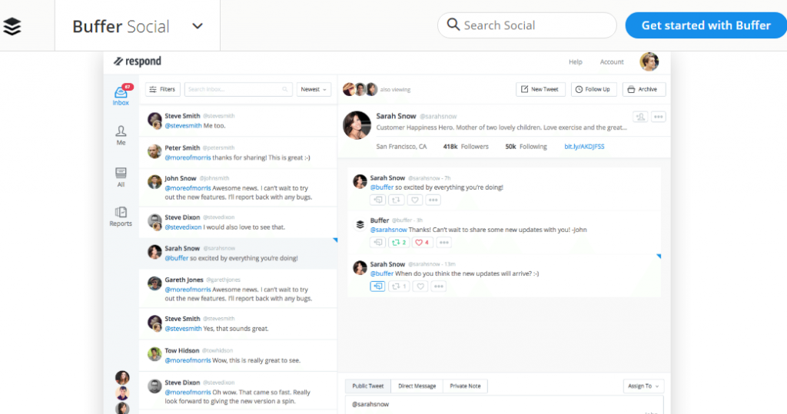Expand the Buffer Social dropdown chevron

198,26
